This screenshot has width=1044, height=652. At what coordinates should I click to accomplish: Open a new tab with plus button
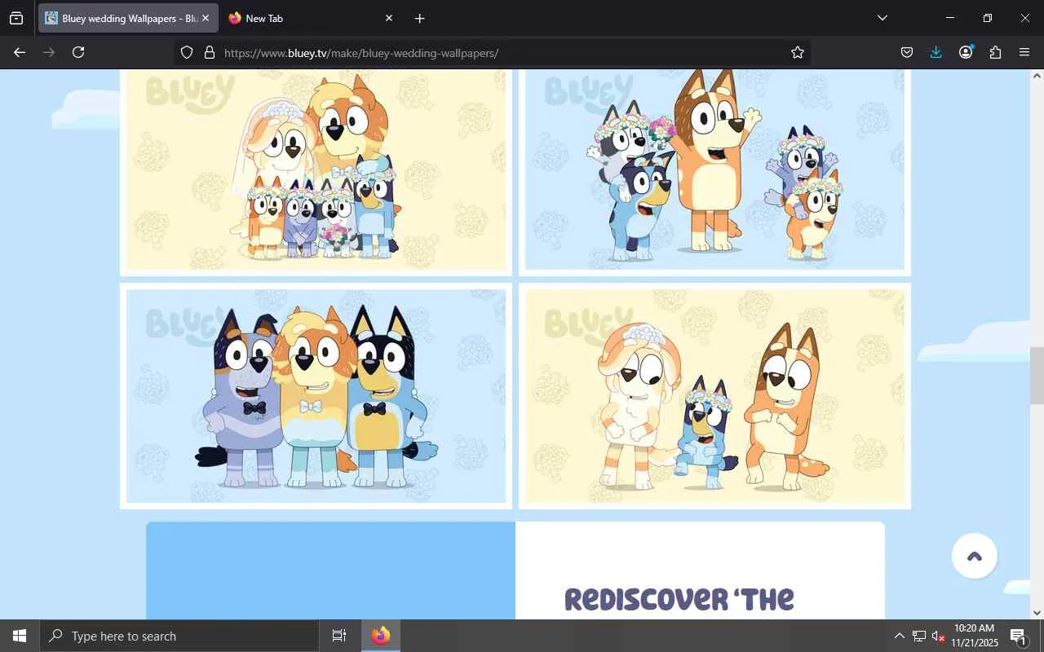419,18
